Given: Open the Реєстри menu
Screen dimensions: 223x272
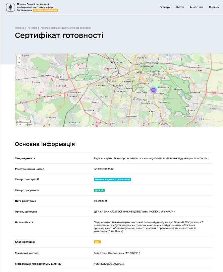Looking at the screenshot, I should (x=165, y=7).
